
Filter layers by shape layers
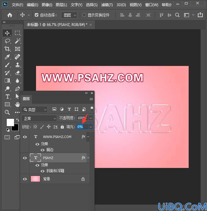click(76, 109)
